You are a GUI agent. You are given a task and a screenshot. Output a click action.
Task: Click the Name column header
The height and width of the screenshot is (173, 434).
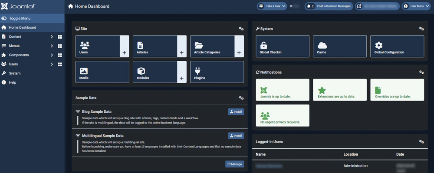tap(261, 154)
